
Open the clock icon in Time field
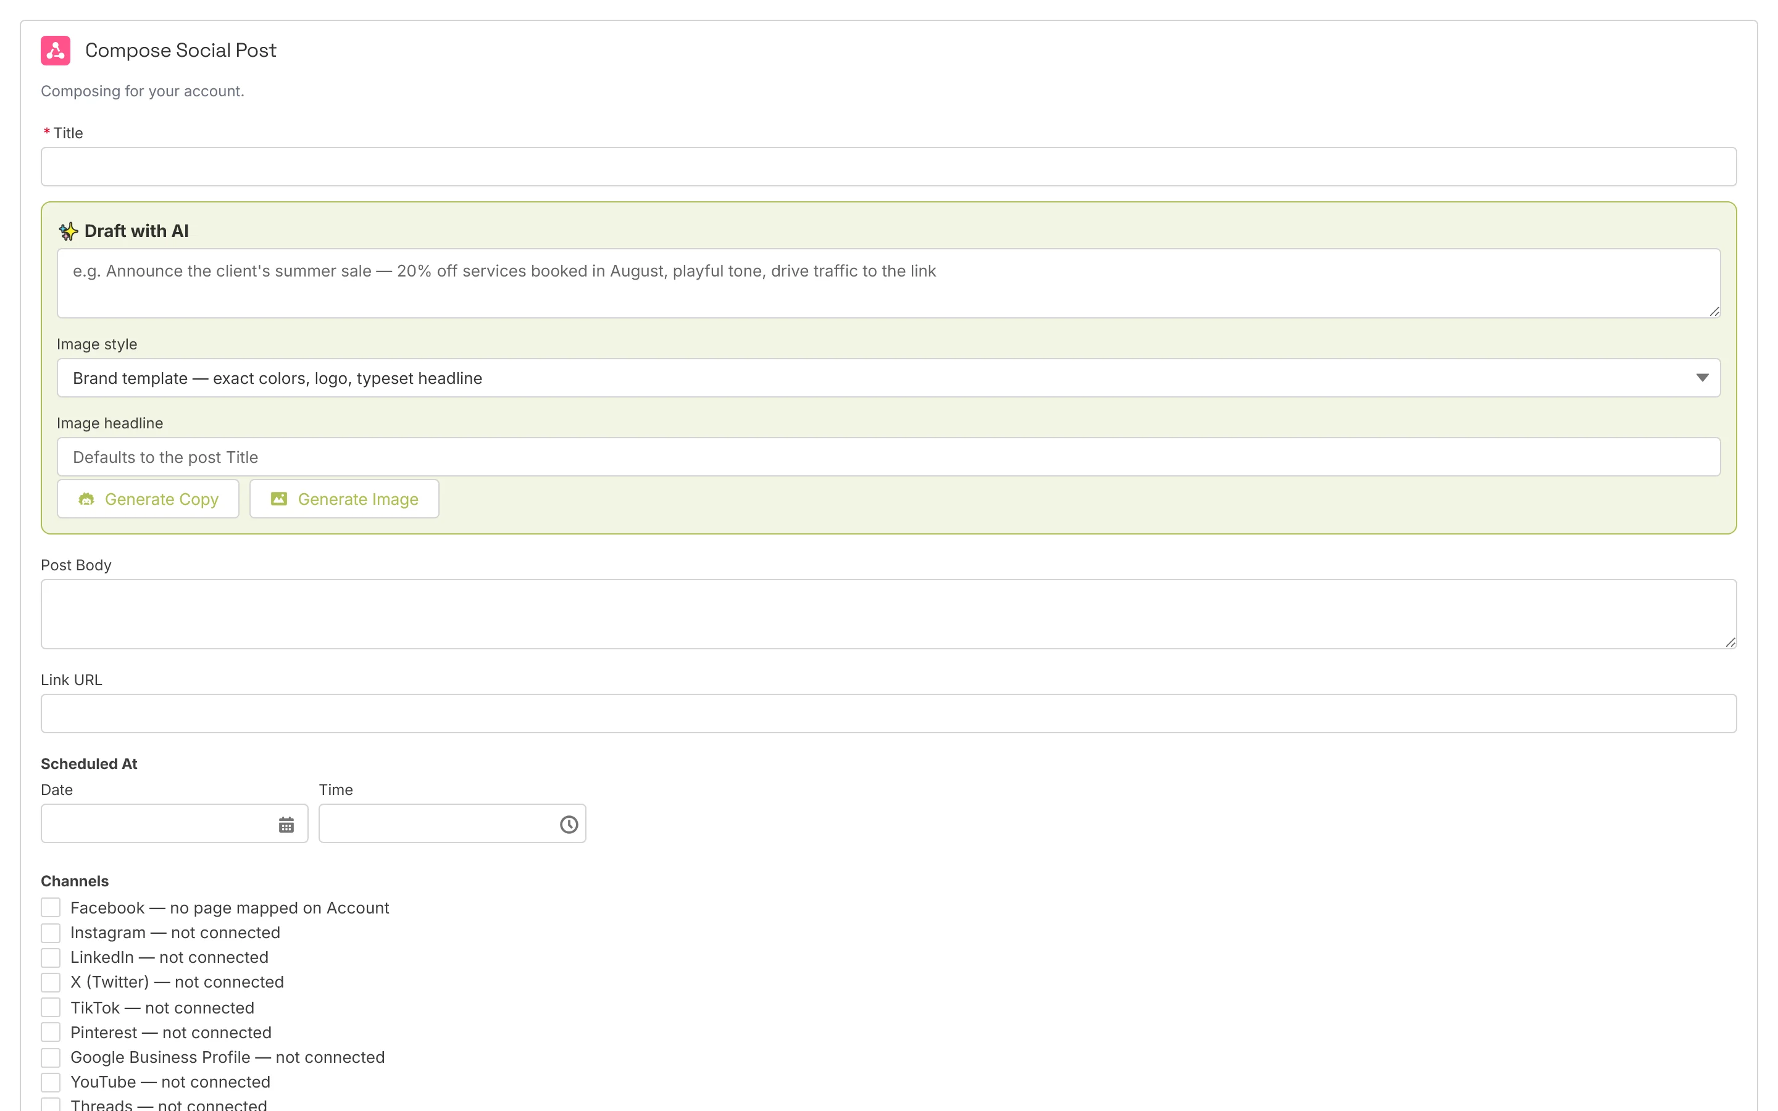click(x=569, y=825)
